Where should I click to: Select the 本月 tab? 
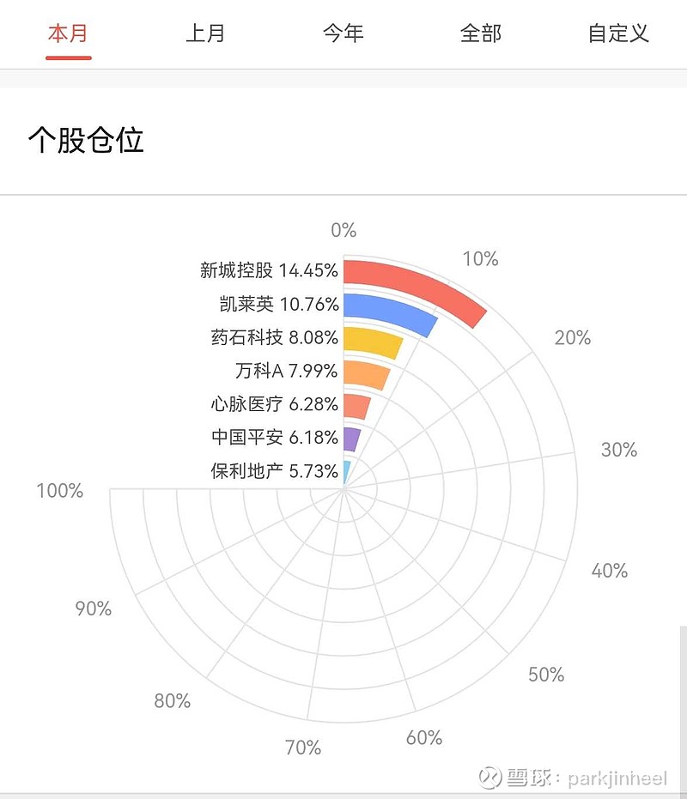[x=69, y=34]
